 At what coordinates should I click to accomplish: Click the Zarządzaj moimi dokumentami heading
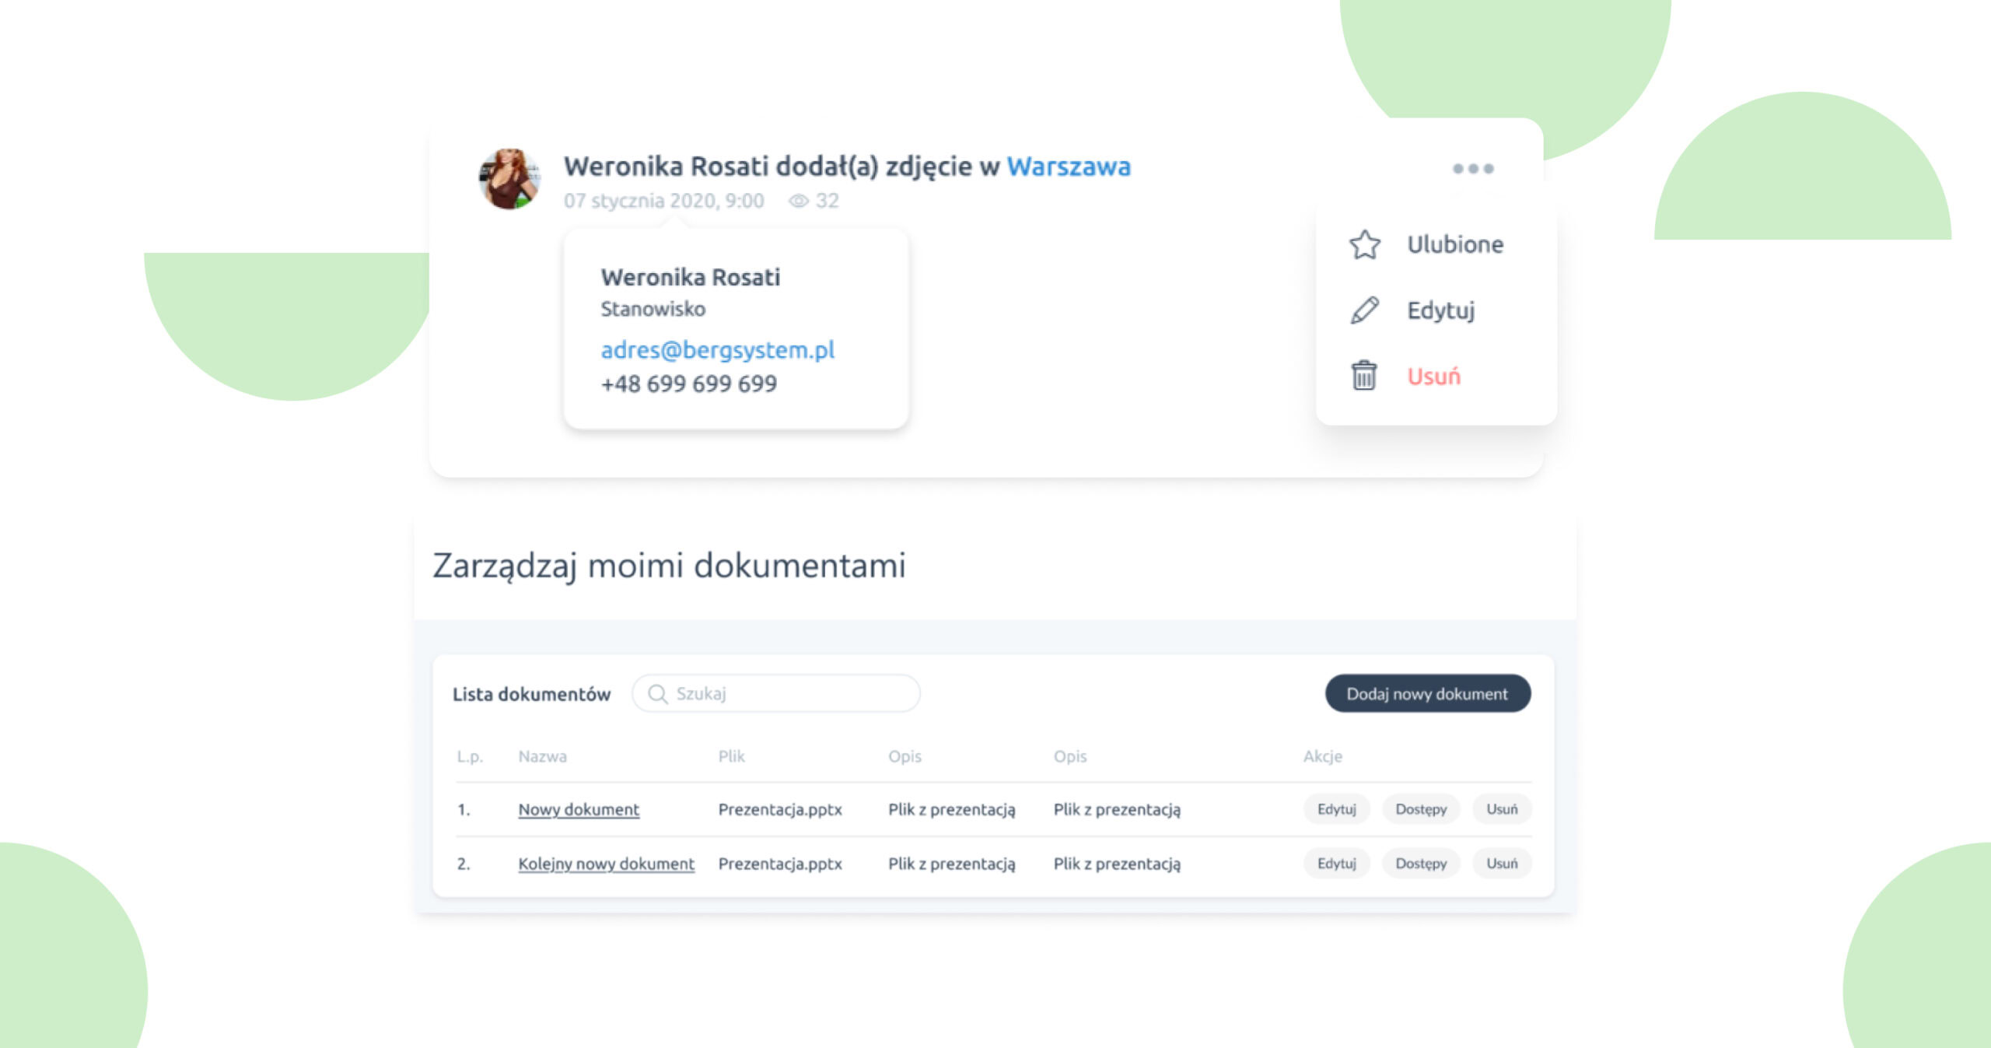[x=669, y=566]
